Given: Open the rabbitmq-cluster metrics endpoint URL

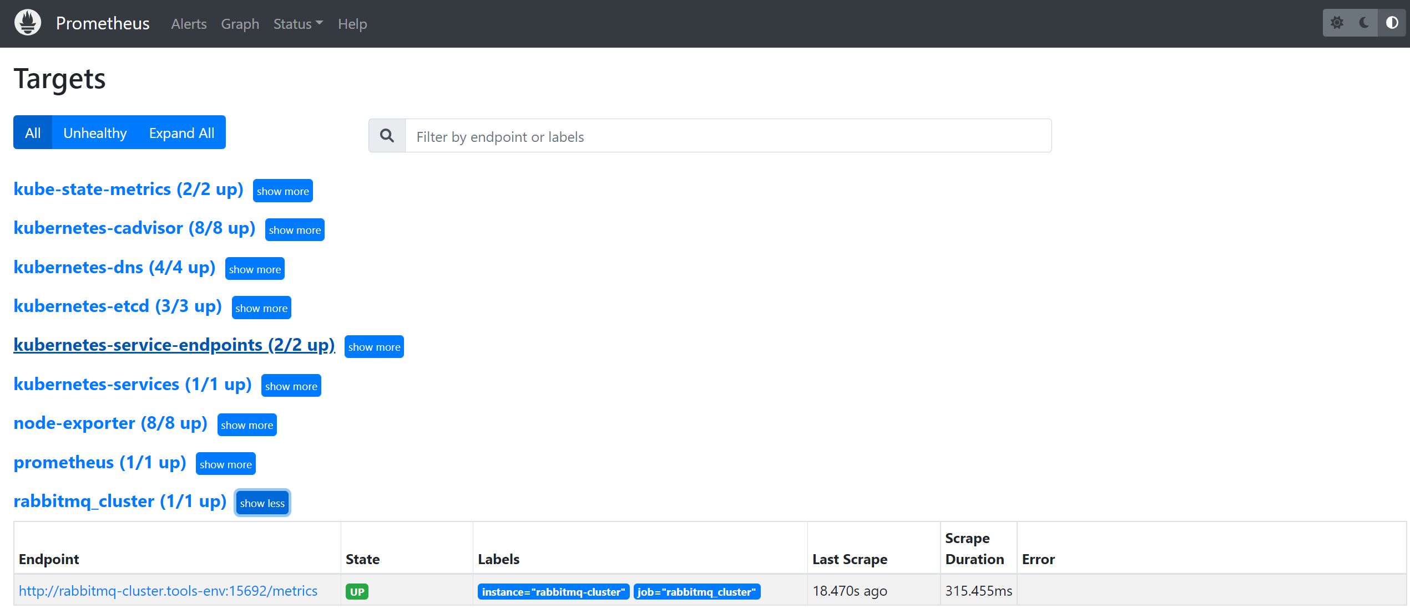Looking at the screenshot, I should pyautogui.click(x=168, y=591).
